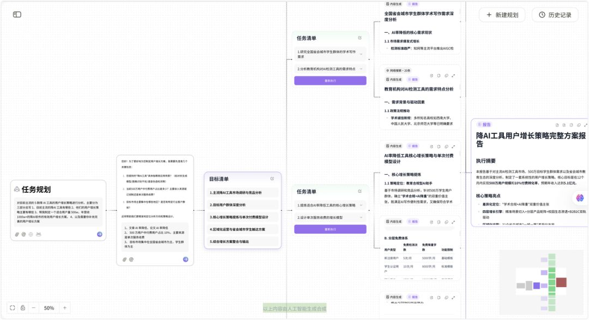Click the @ mention icon below the task description
The height and width of the screenshot is (320, 589).
[x=24, y=234]
